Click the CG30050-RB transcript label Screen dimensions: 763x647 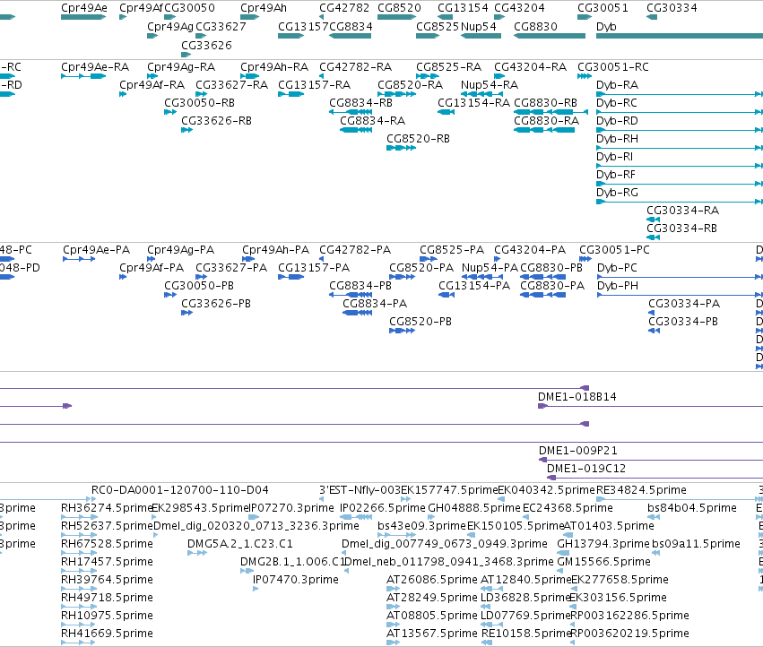click(200, 103)
